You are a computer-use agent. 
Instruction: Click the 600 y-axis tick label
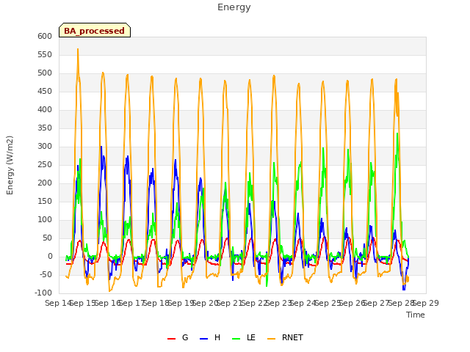(45, 36)
